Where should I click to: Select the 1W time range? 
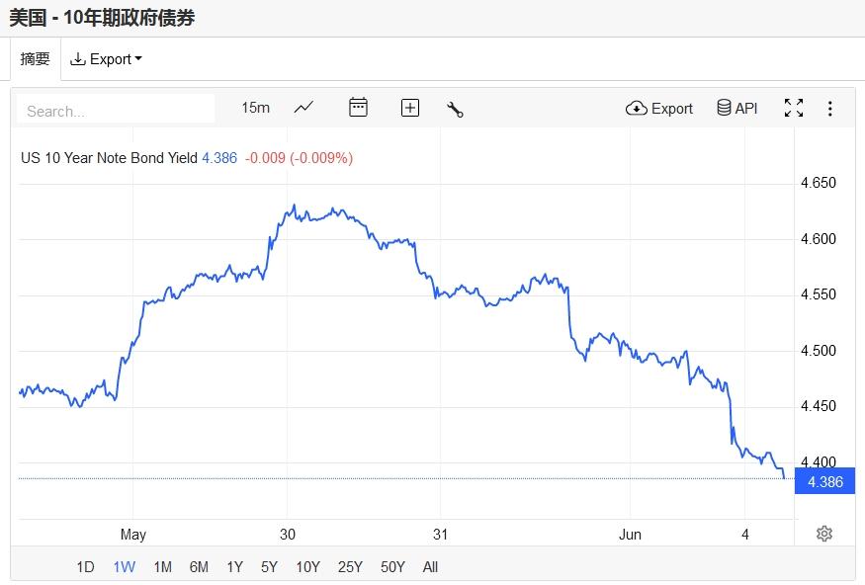pyautogui.click(x=124, y=566)
